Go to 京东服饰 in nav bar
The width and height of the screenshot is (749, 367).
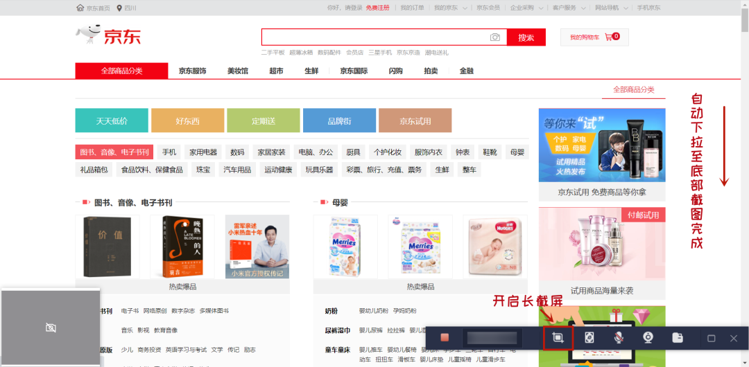click(193, 71)
